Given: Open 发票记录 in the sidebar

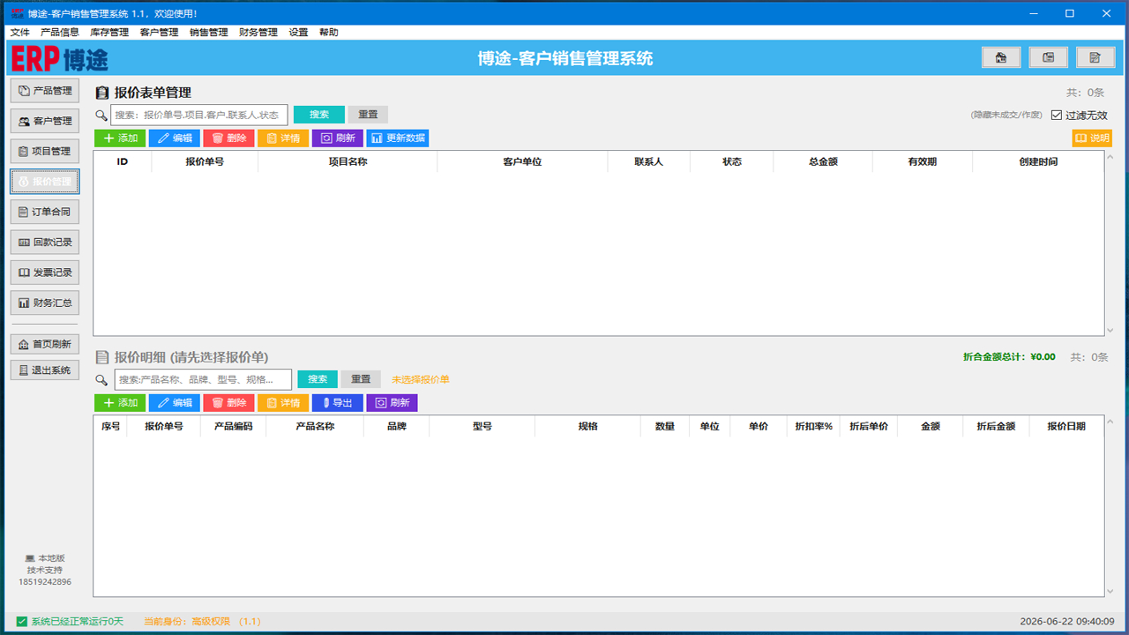Looking at the screenshot, I should (45, 273).
